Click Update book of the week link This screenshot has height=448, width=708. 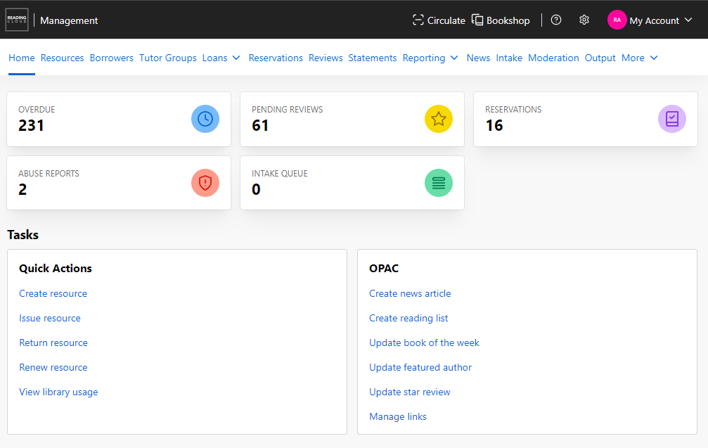pyautogui.click(x=424, y=343)
